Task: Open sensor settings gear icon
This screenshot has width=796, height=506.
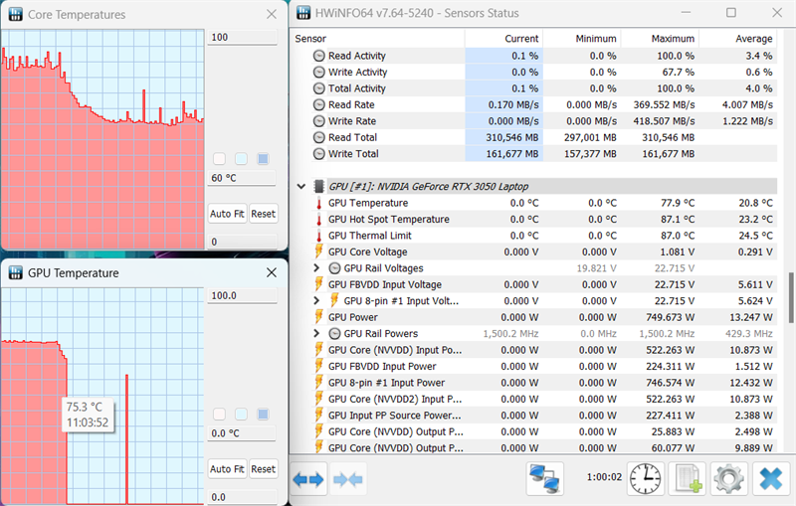Action: pyautogui.click(x=728, y=478)
